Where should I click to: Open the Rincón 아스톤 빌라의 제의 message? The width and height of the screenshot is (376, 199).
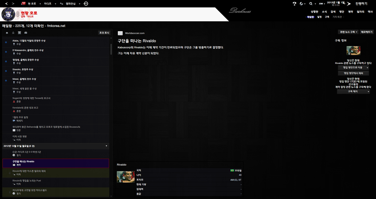coord(56,173)
